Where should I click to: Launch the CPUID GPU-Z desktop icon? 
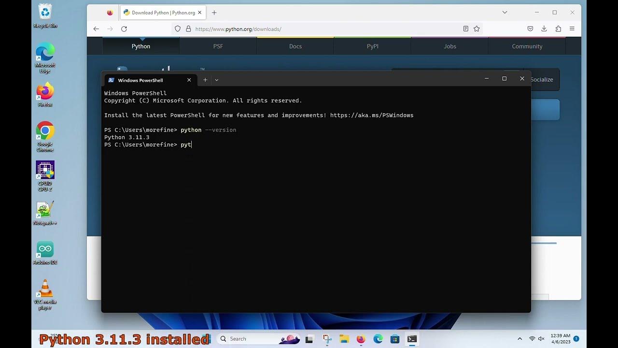coord(45,176)
